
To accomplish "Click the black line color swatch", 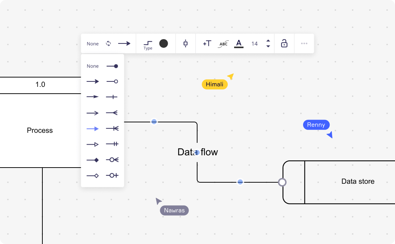I will click(x=164, y=43).
